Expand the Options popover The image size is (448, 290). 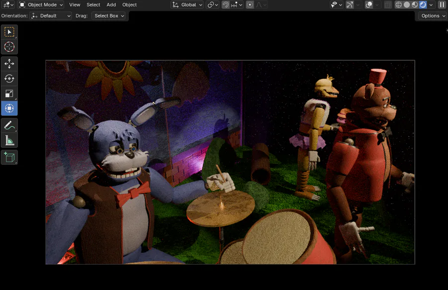click(433, 16)
